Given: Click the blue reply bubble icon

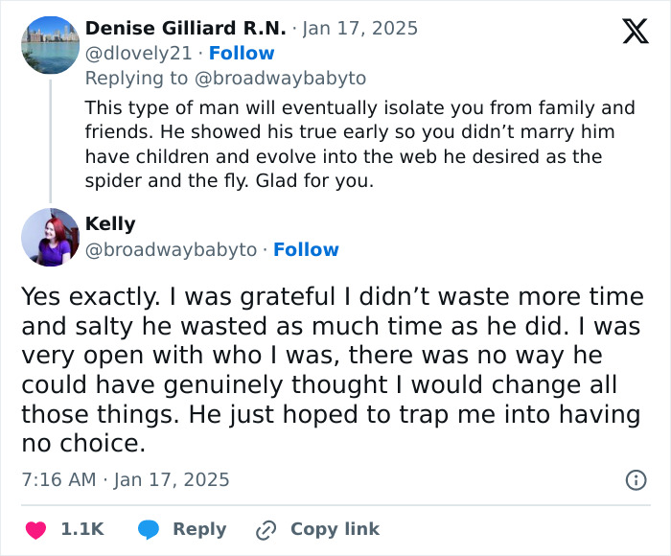Looking at the screenshot, I should point(149,529).
